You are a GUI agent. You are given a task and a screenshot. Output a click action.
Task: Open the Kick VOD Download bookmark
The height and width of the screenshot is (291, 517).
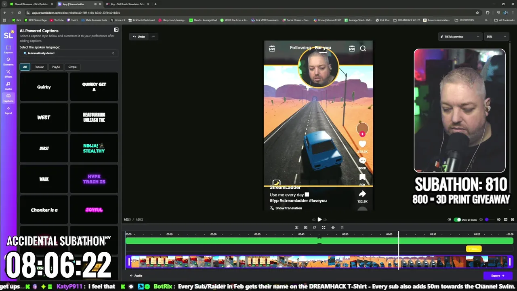point(266,20)
